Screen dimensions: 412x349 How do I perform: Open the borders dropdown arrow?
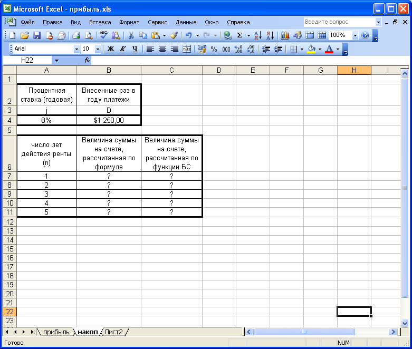[302, 49]
